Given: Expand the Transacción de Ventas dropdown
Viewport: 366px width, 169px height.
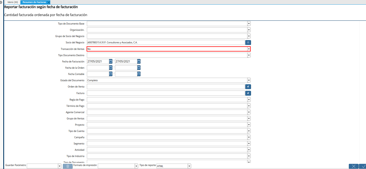Looking at the screenshot, I should (x=249, y=49).
